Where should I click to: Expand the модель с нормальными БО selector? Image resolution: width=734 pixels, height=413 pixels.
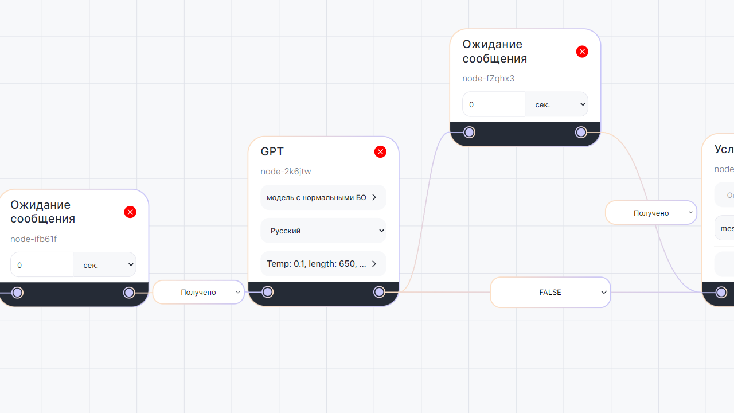[323, 197]
